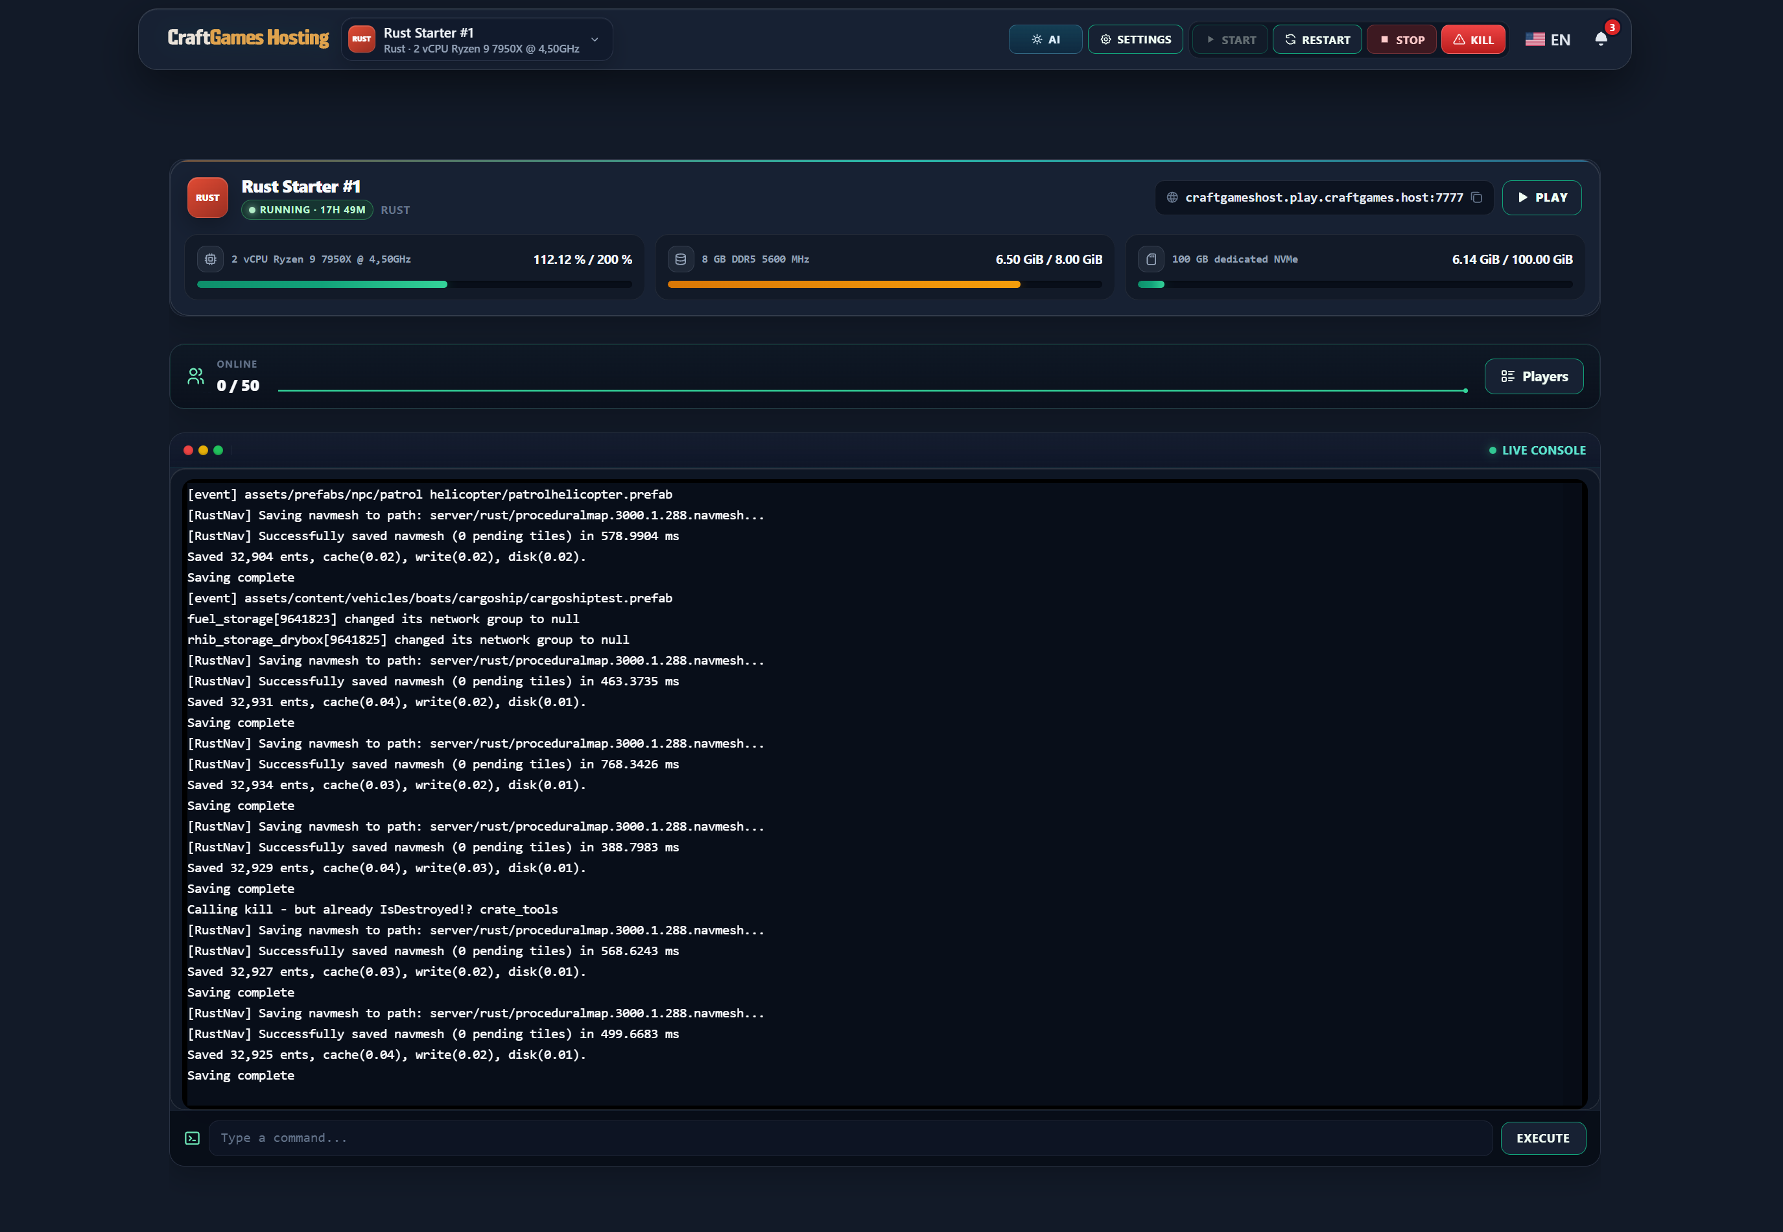Click the online player count graph line
1783x1232 pixels.
point(872,390)
